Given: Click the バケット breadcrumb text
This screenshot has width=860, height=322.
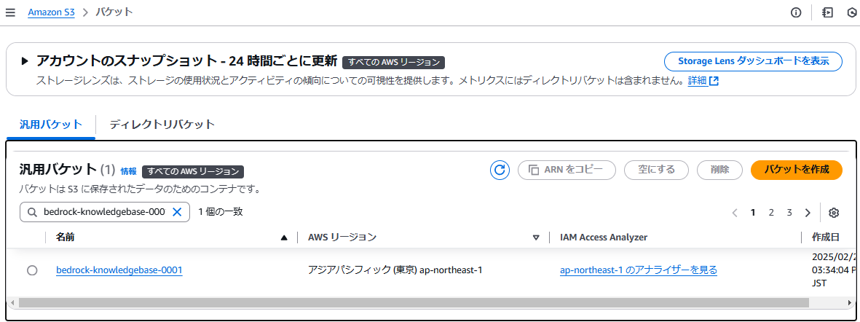Looking at the screenshot, I should 114,12.
